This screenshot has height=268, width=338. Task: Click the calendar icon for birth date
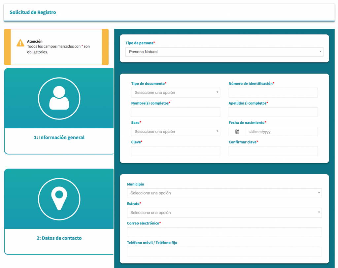pos(237,132)
